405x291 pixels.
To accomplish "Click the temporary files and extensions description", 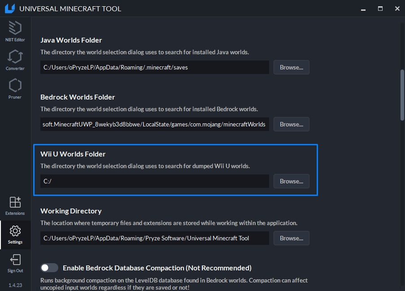I will click(x=169, y=223).
